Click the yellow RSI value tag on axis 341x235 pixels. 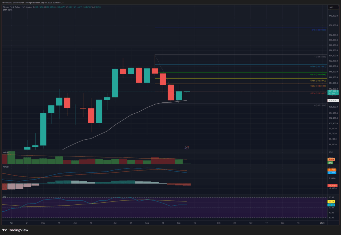(x=331, y=201)
